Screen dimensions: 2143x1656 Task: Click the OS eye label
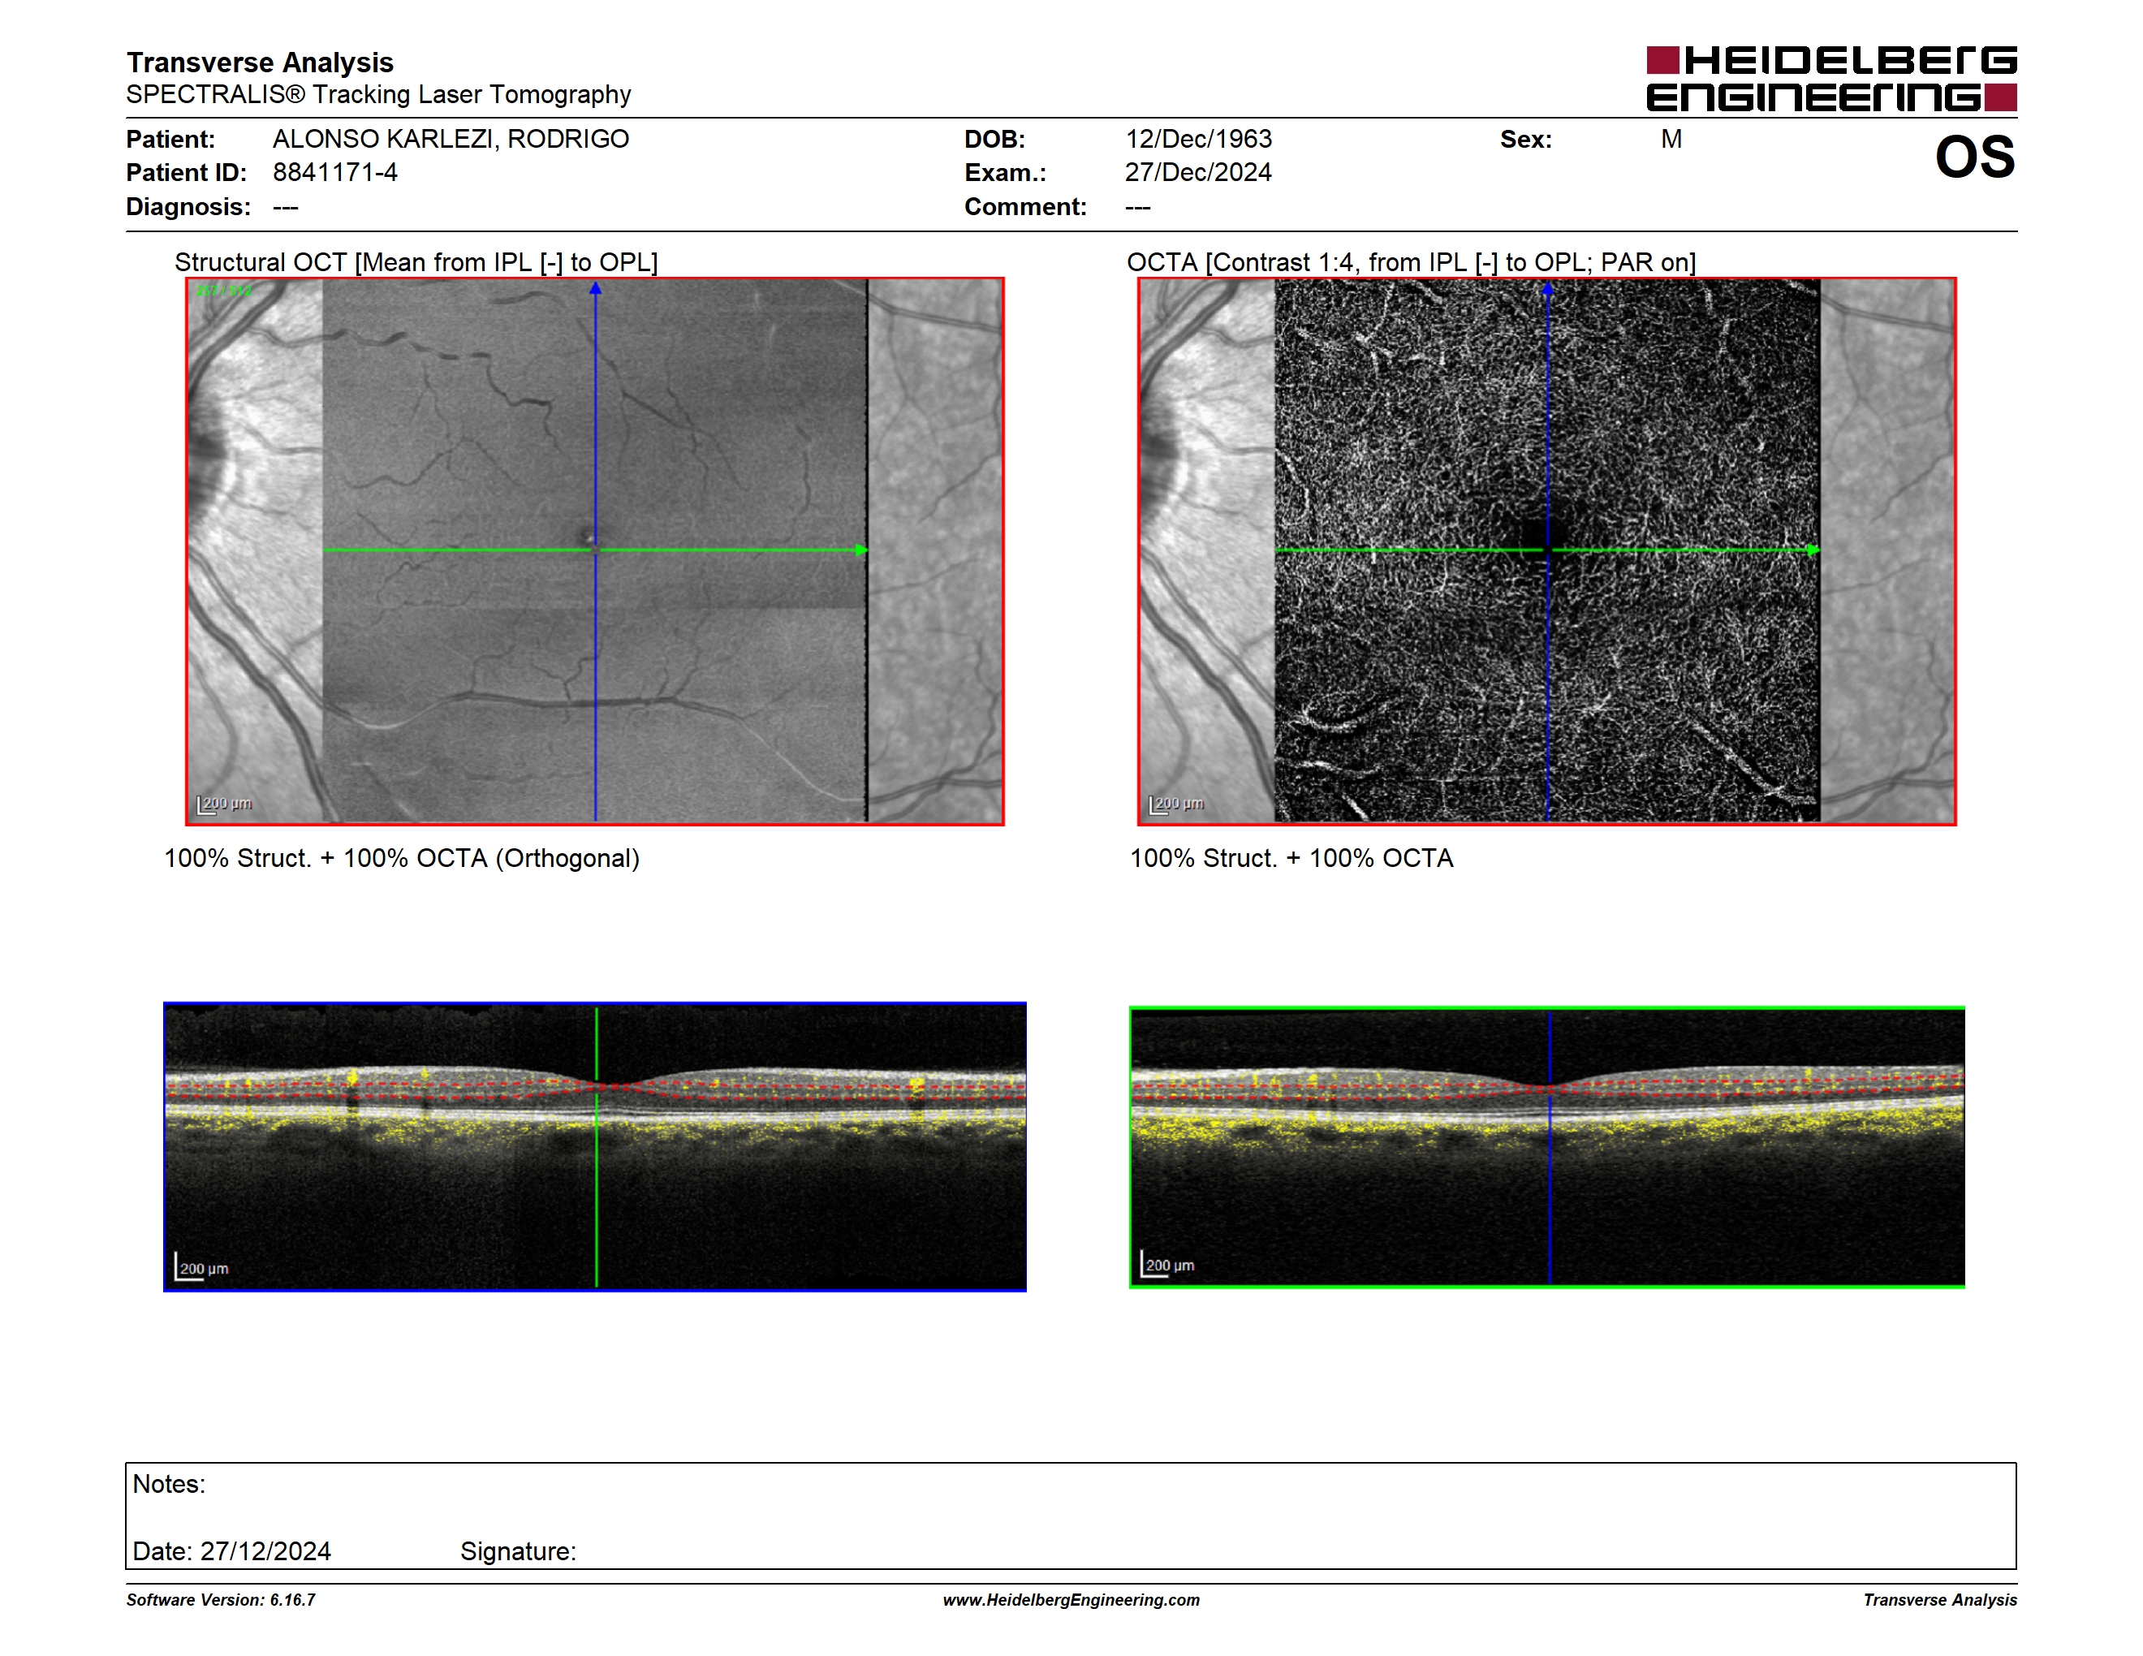[x=1974, y=157]
